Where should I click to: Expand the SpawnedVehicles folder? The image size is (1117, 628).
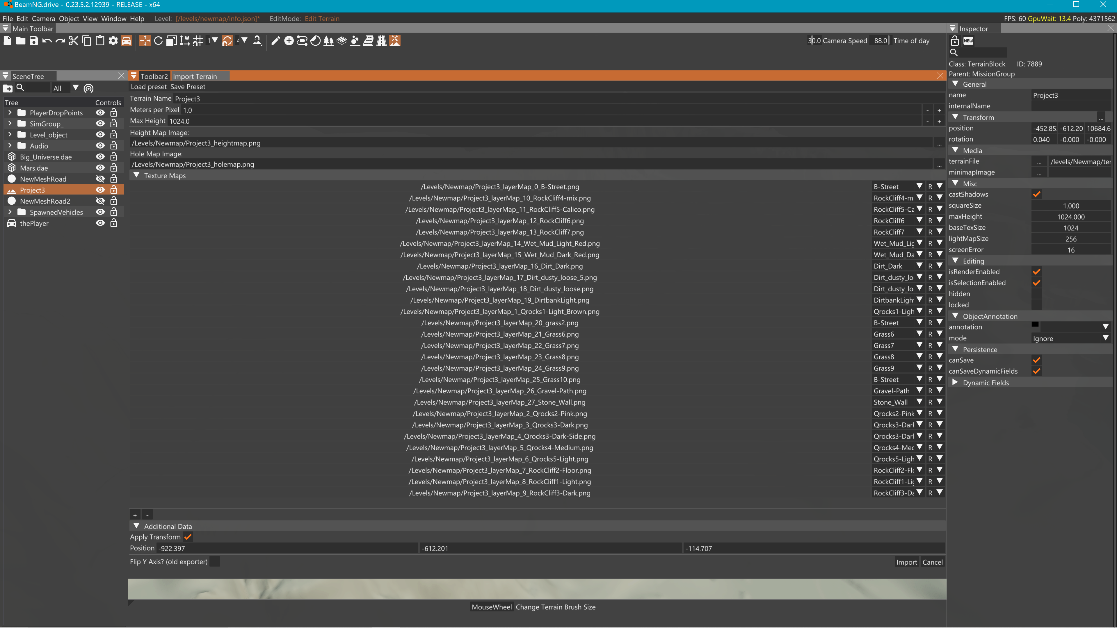tap(10, 212)
